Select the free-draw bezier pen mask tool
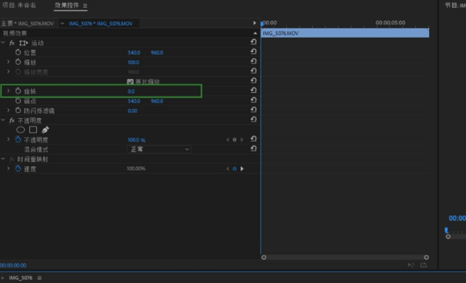 [x=45, y=129]
